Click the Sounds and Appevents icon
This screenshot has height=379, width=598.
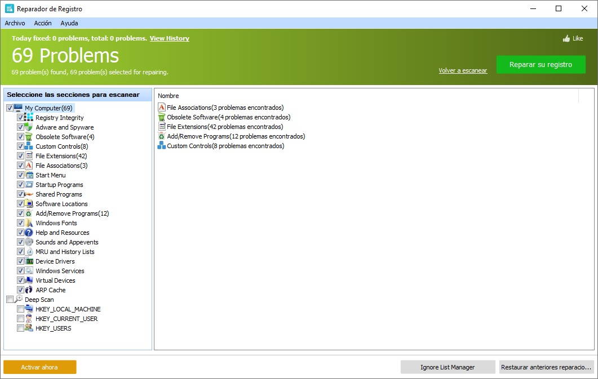[x=29, y=242]
